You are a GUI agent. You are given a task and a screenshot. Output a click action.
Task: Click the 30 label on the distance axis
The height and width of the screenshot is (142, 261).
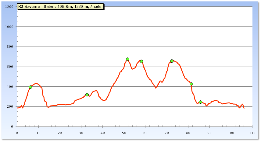pyautogui.click(x=81, y=133)
